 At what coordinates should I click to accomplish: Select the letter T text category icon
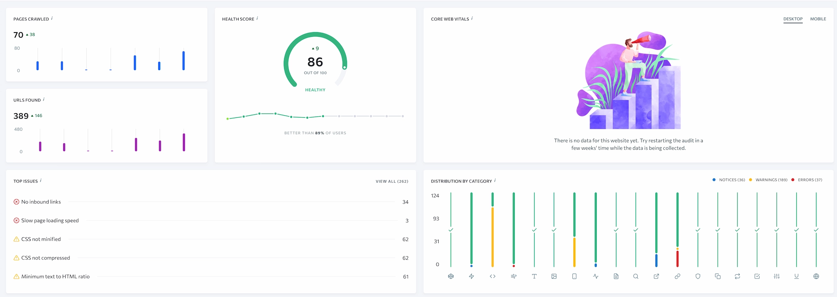click(534, 276)
